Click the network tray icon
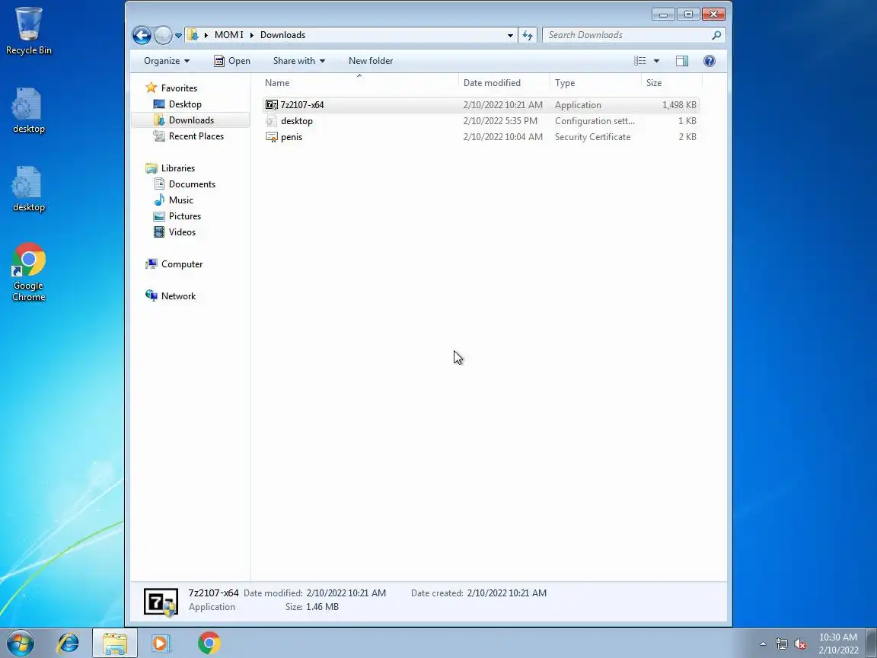This screenshot has width=877, height=658. pyautogui.click(x=781, y=644)
